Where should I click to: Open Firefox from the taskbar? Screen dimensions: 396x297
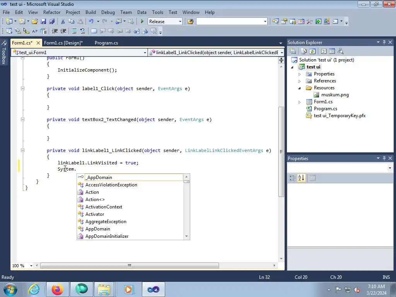point(58,289)
